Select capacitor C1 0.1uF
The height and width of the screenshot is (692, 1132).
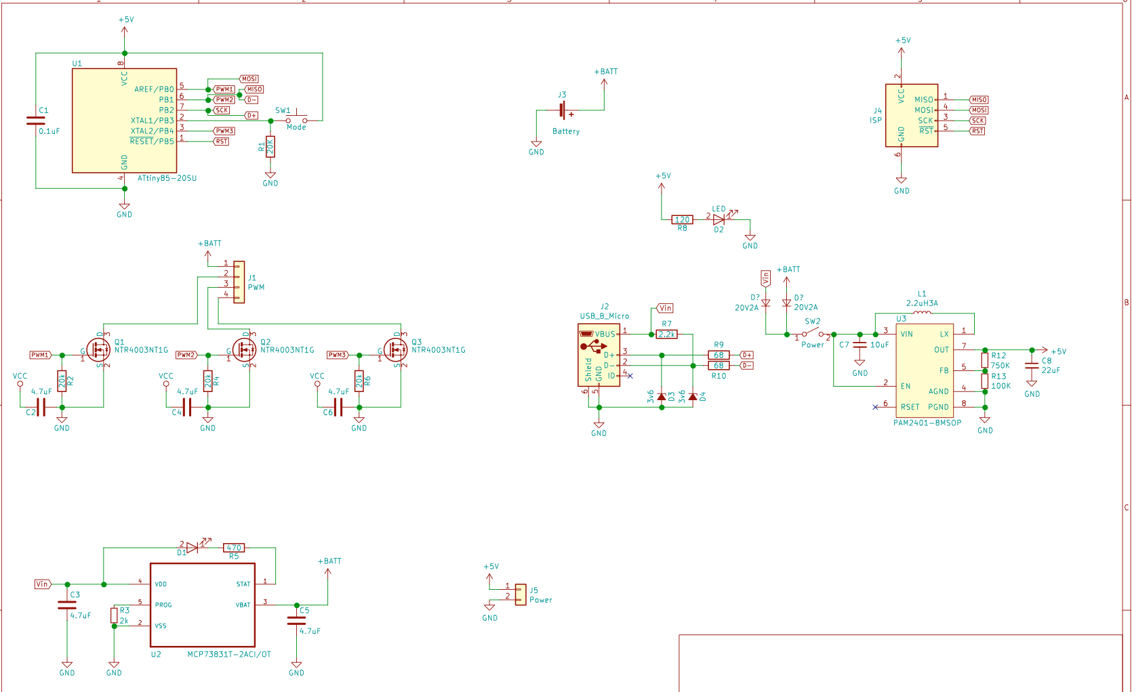click(x=35, y=121)
